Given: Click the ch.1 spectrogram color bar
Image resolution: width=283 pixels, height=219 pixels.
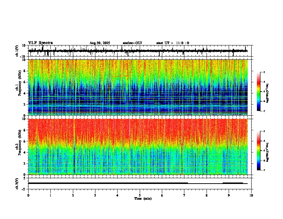Looking at the screenshot, I should [x=258, y=92].
